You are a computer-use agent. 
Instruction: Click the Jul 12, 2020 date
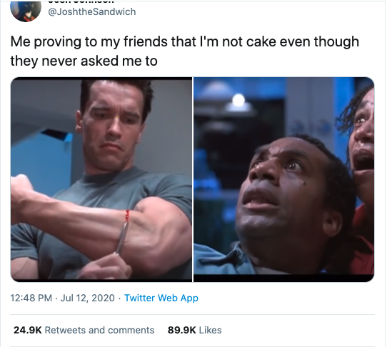click(87, 298)
